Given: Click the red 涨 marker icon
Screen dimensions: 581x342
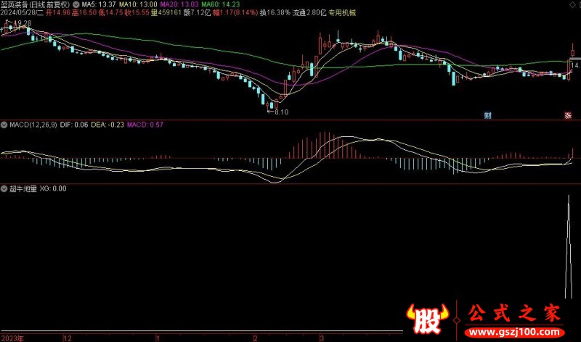Looking at the screenshot, I should point(568,115).
